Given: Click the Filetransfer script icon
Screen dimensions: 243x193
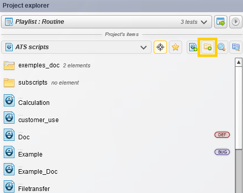Looking at the screenshot, I should (9, 186).
